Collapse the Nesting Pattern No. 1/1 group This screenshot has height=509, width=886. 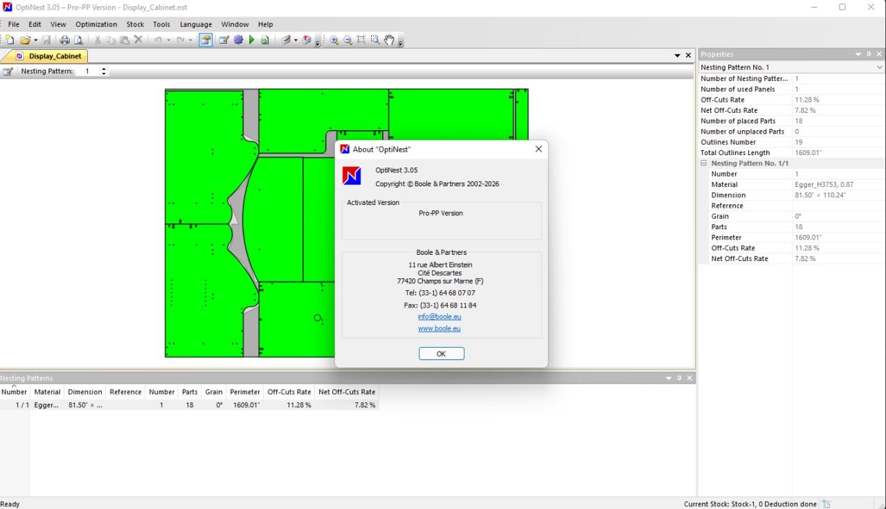click(704, 163)
